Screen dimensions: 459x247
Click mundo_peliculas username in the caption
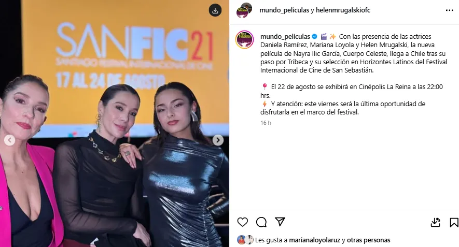[285, 37]
